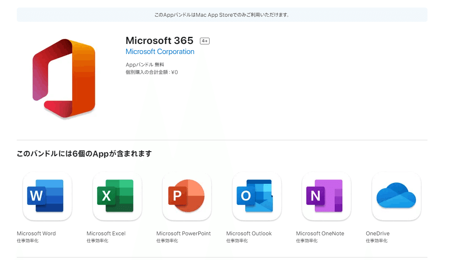Click the 仕事効率化 category under Microsoft Word
The image size is (456, 260).
(28, 241)
